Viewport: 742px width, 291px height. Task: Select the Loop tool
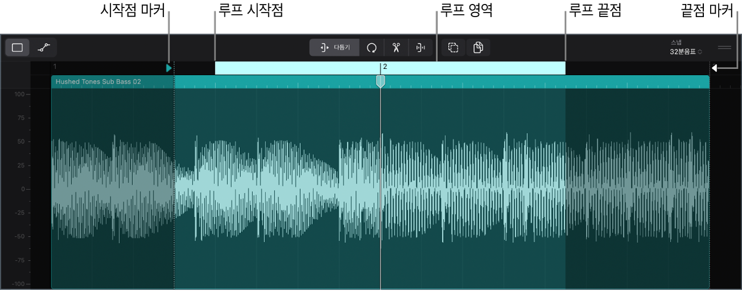372,48
